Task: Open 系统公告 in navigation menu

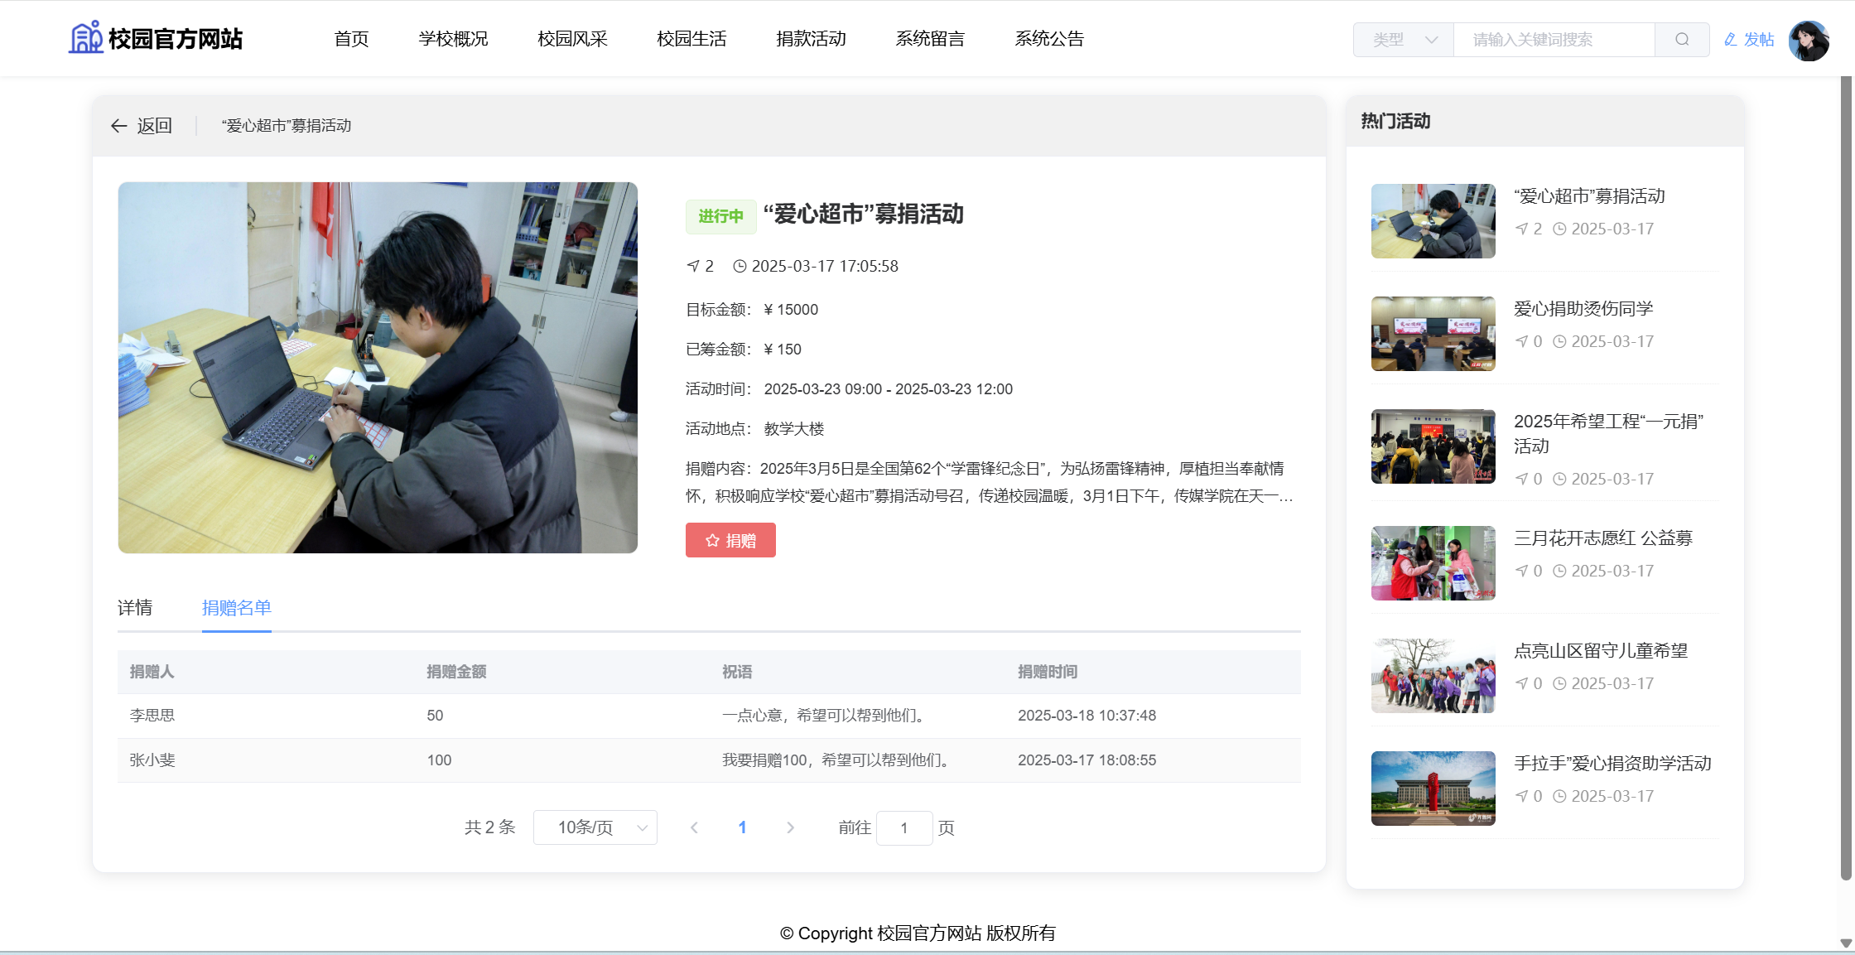Action: pyautogui.click(x=1049, y=39)
